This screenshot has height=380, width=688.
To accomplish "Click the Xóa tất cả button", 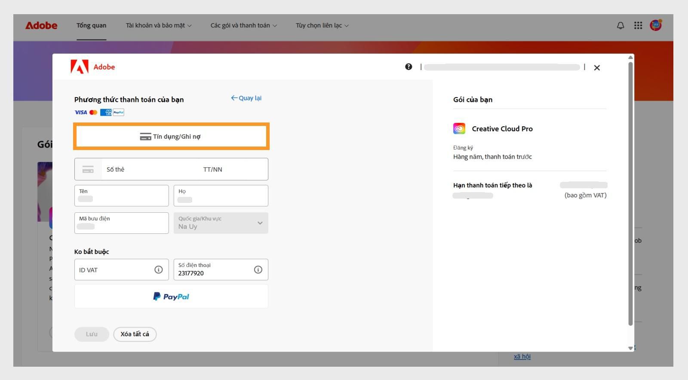I will coord(135,334).
